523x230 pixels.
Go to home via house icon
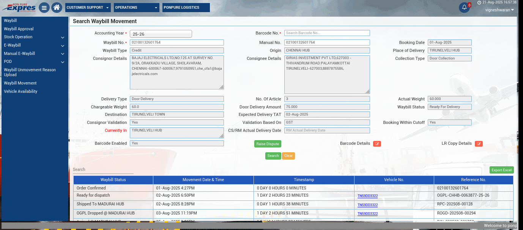click(x=57, y=8)
